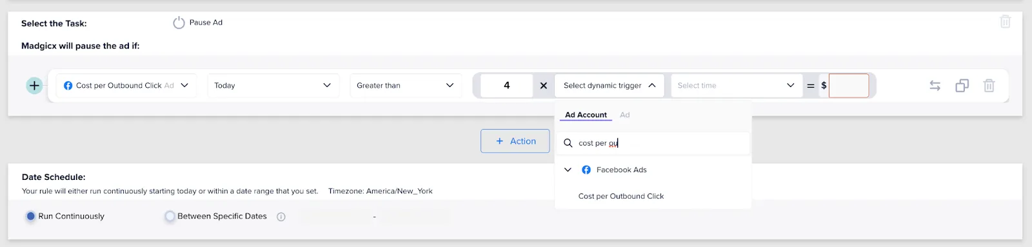Add a condition with the plus icon
The width and height of the screenshot is (1032, 247).
pos(34,85)
